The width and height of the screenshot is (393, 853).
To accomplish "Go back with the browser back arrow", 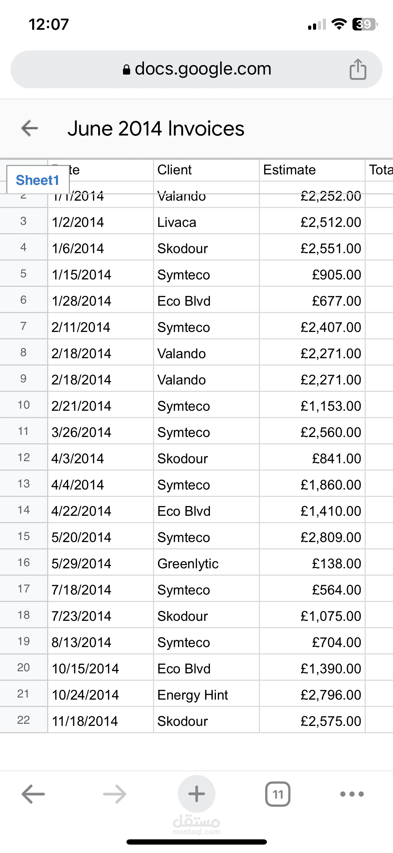I will [x=33, y=794].
